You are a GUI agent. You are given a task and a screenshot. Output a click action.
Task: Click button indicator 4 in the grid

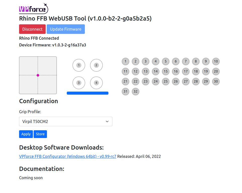tap(156, 61)
